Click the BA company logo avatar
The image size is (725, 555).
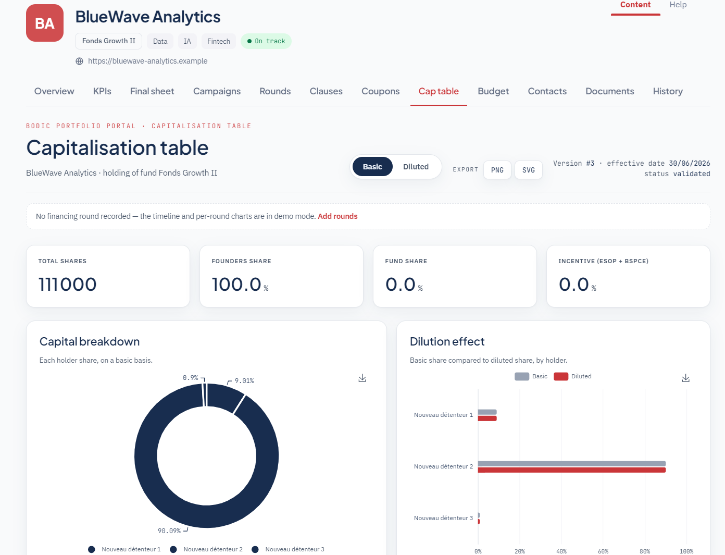click(45, 23)
